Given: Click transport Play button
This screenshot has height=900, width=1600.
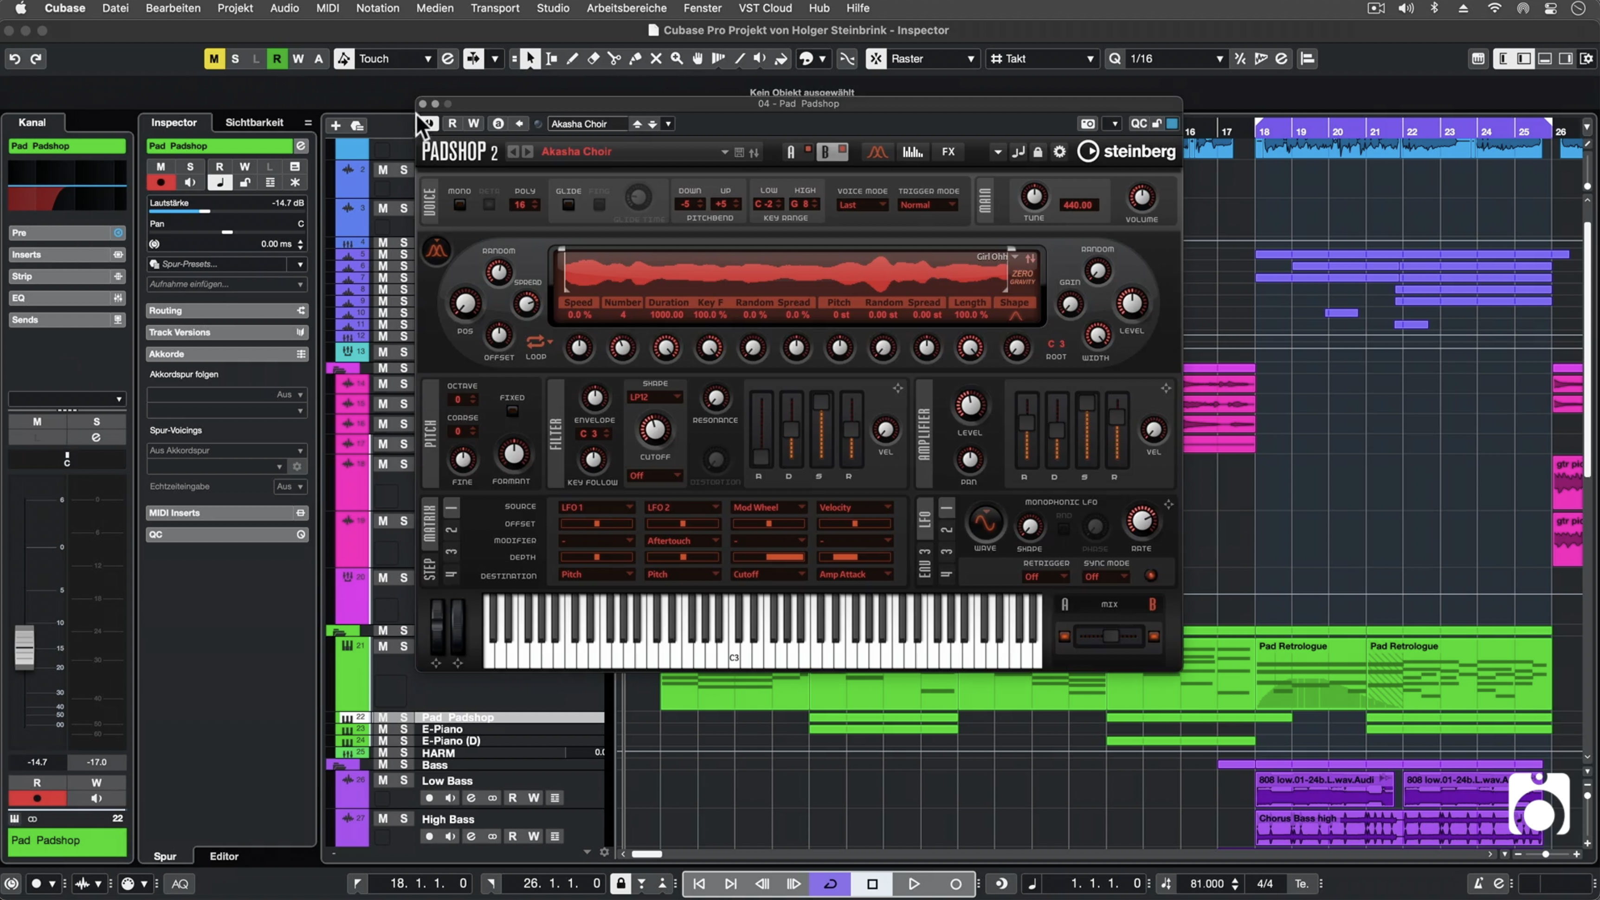Looking at the screenshot, I should click(914, 883).
